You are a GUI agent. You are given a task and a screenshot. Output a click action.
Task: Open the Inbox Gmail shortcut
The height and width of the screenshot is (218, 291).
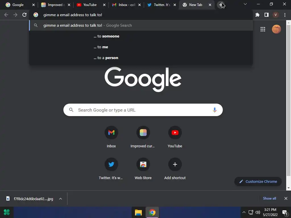pyautogui.click(x=111, y=137)
